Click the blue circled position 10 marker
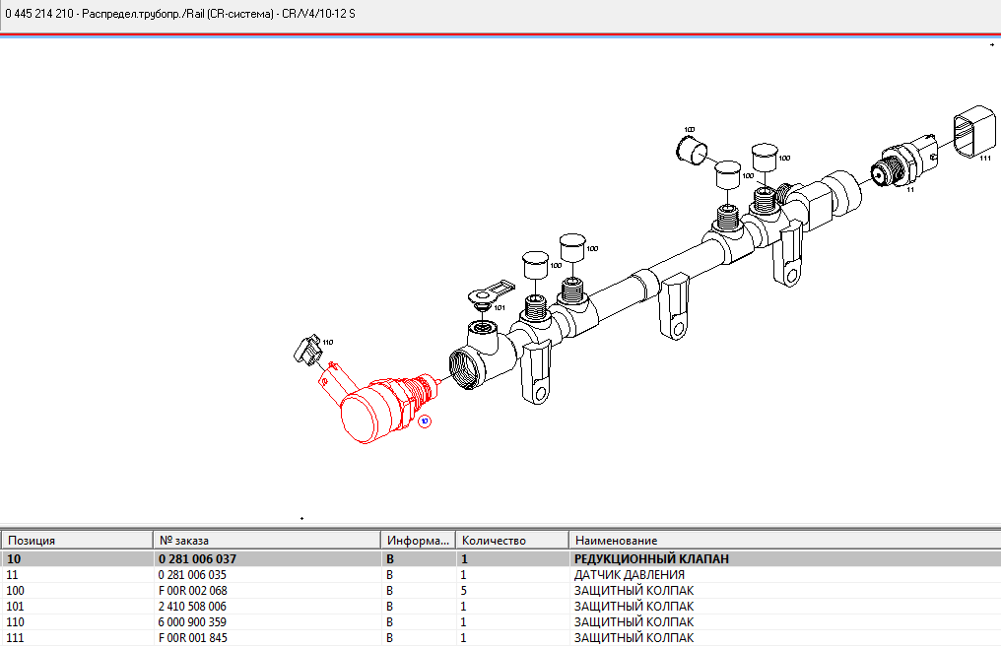This screenshot has width=1001, height=647. click(425, 421)
